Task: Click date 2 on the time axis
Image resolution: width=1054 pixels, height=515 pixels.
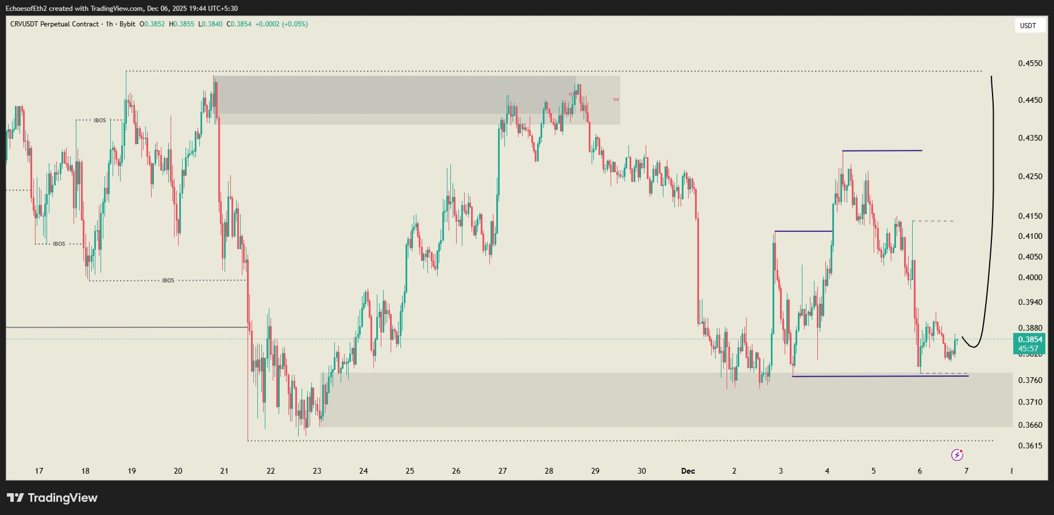Action: tap(734, 471)
